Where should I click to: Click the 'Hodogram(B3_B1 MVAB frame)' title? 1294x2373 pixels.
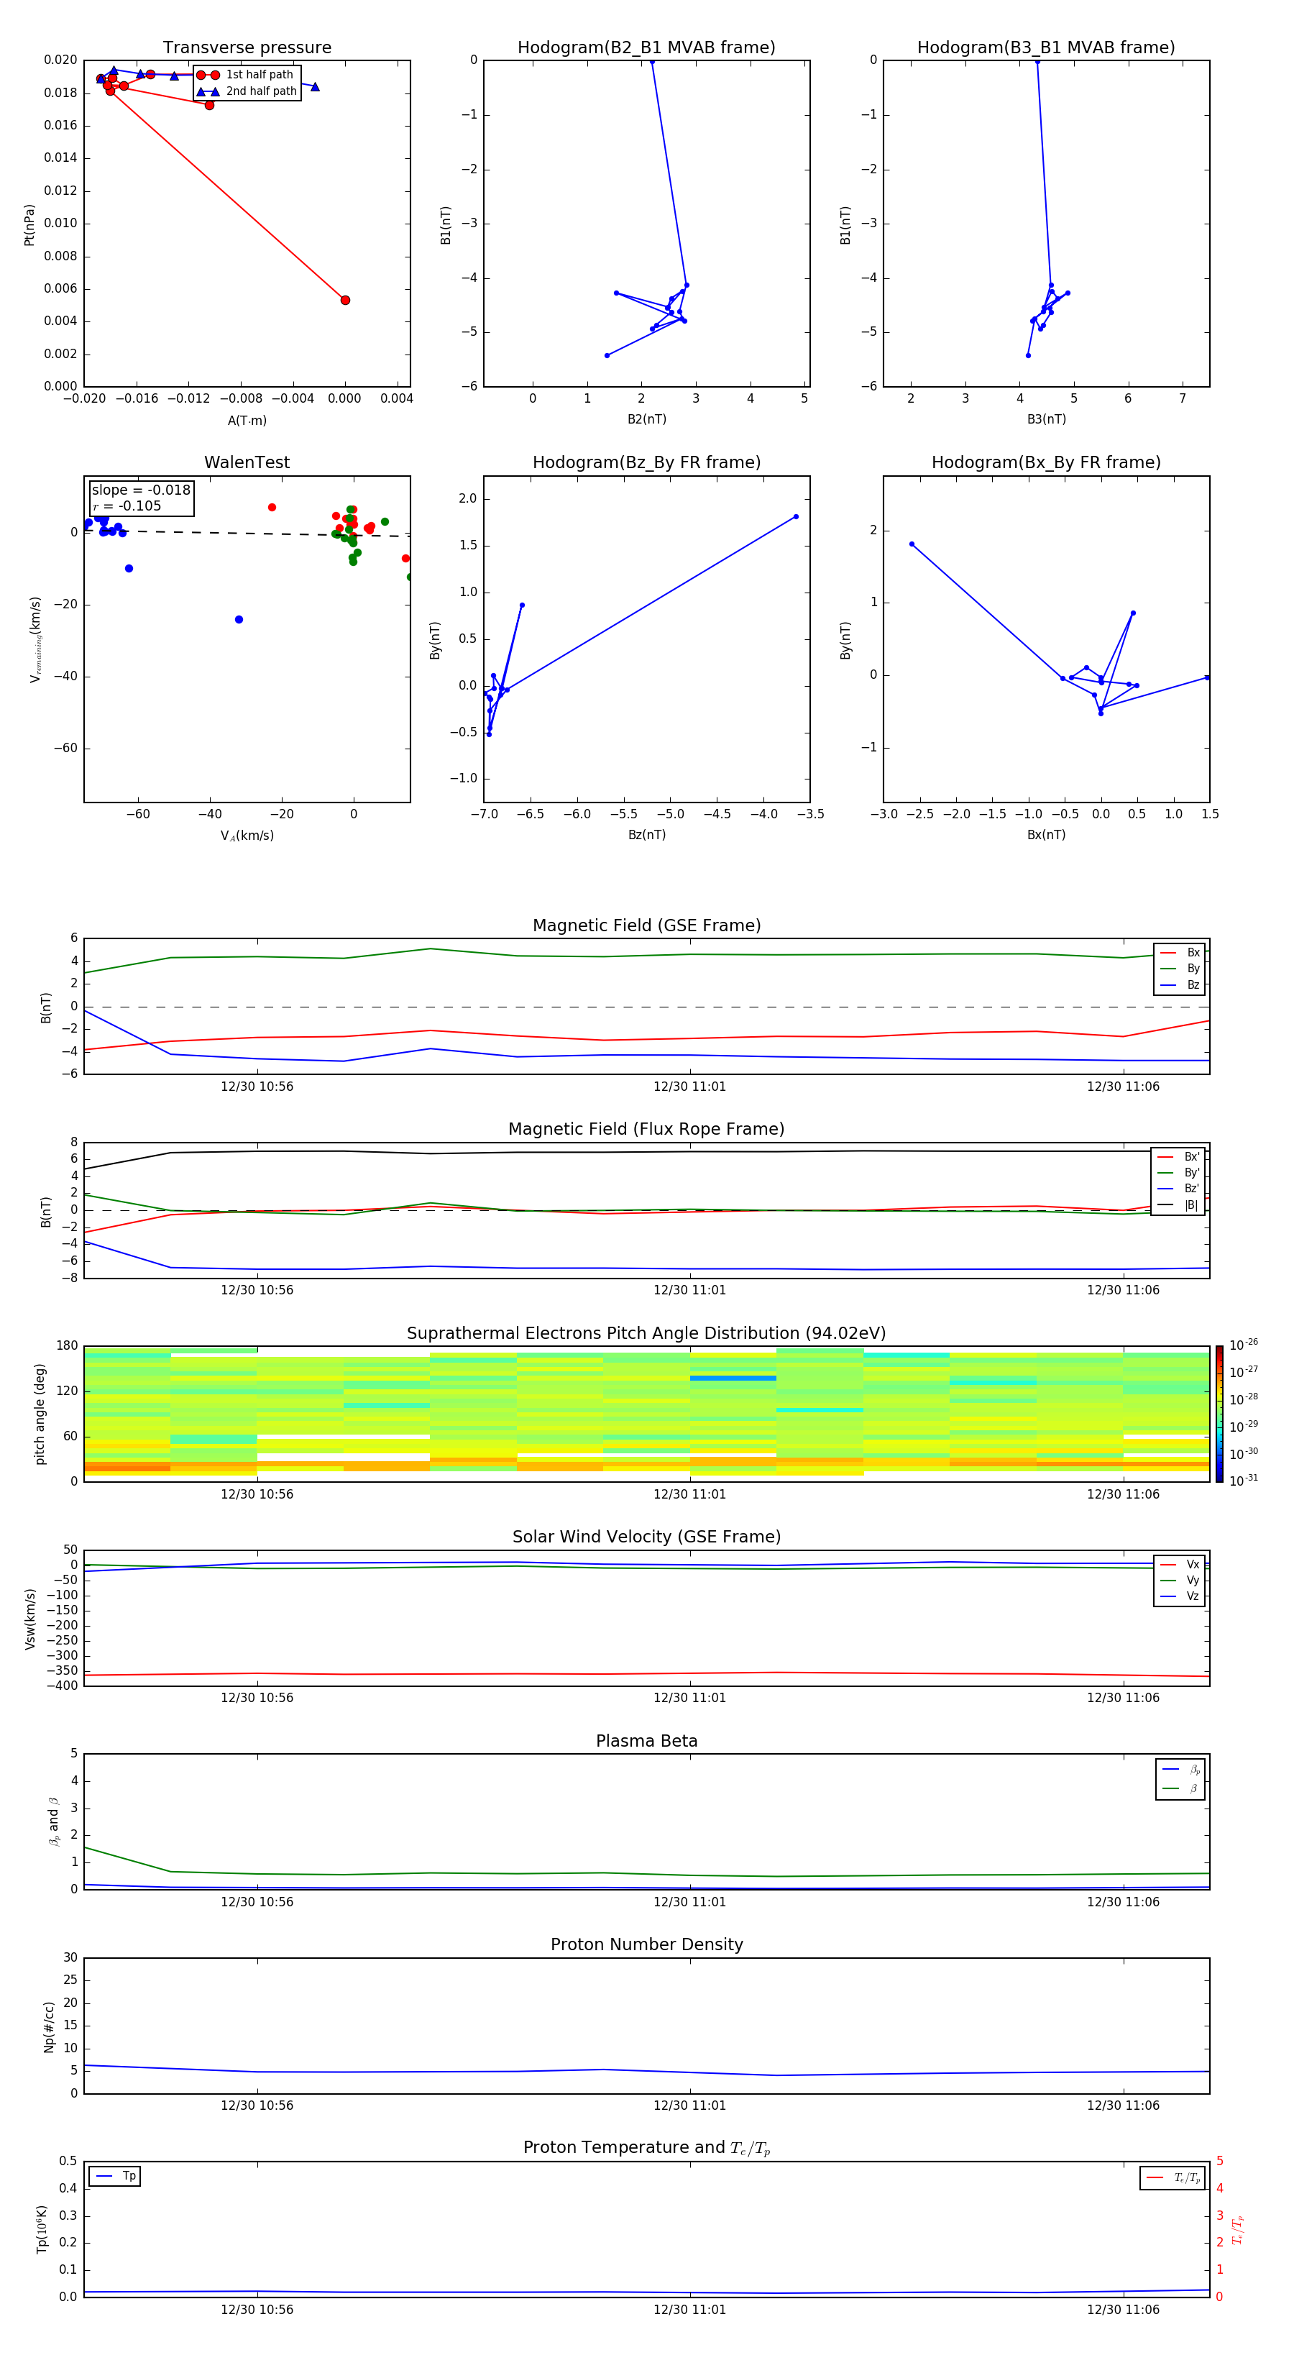pos(1045,48)
